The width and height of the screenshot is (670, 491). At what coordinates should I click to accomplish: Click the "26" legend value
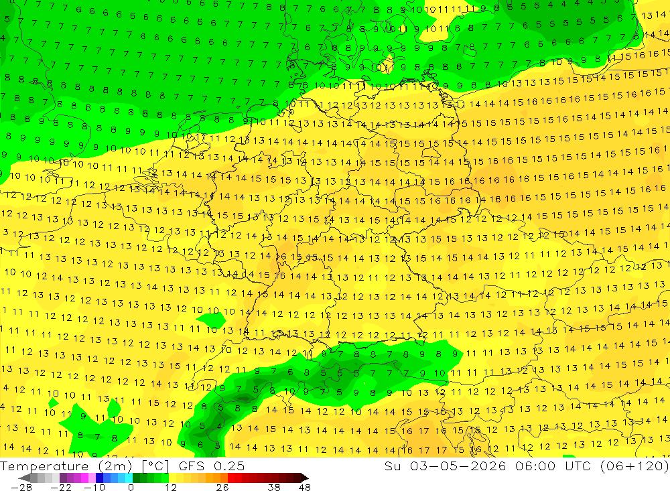[222, 487]
